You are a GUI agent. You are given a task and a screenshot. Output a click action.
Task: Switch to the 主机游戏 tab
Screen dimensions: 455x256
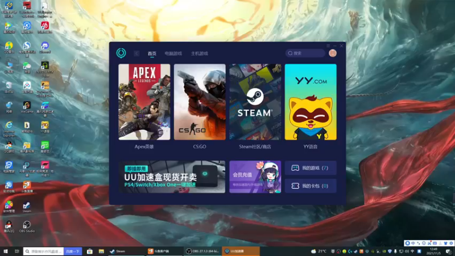[x=200, y=53]
